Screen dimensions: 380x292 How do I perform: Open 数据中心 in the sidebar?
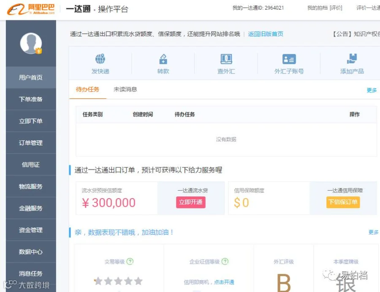click(x=31, y=252)
